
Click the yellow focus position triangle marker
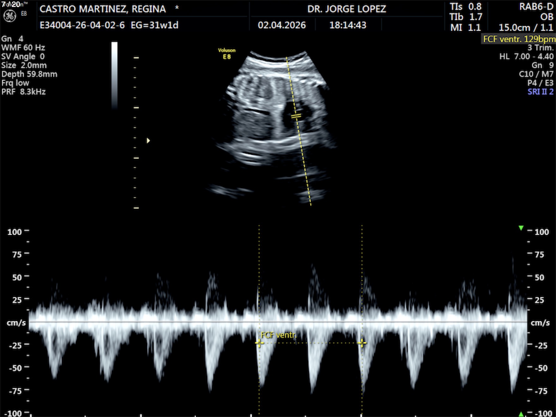tap(148, 141)
